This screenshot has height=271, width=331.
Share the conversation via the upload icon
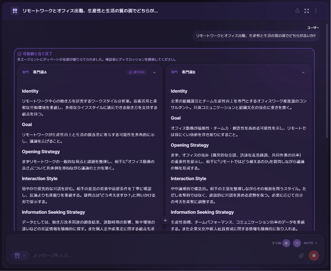point(297,11)
